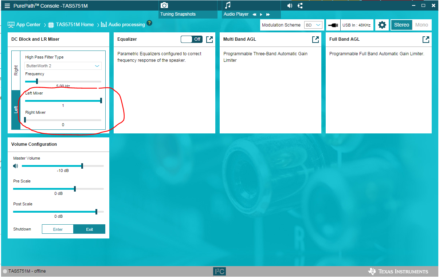Select the Right channel tab
The image size is (439, 277).
click(x=16, y=70)
